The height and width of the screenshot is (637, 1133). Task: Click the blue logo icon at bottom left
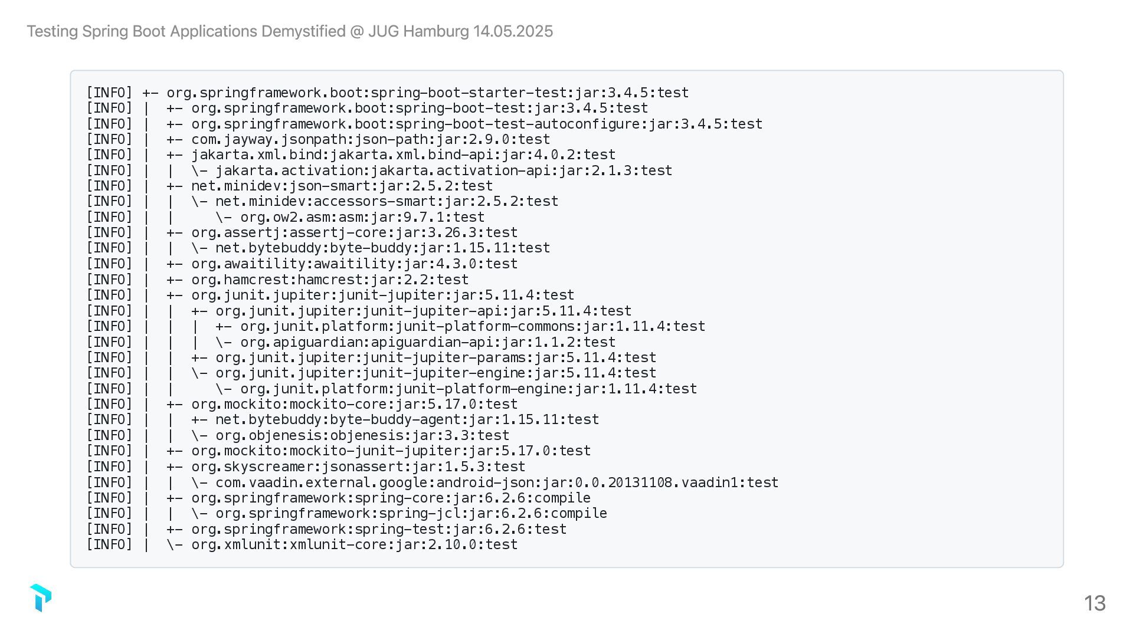pos(41,598)
